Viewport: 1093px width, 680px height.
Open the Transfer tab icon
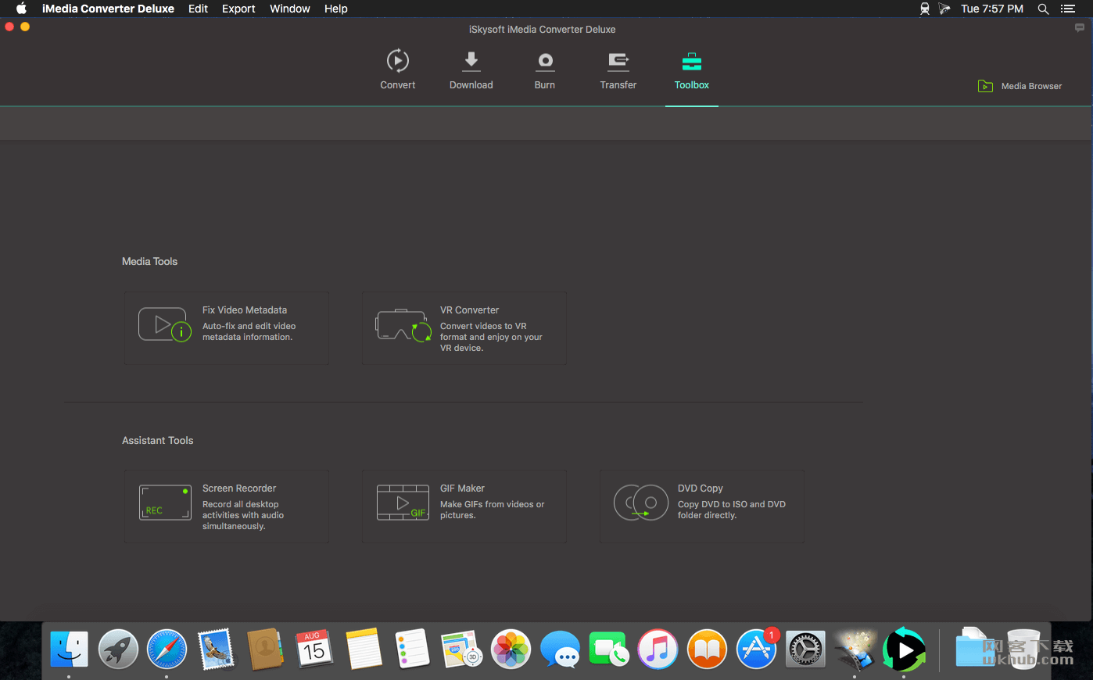coord(618,60)
